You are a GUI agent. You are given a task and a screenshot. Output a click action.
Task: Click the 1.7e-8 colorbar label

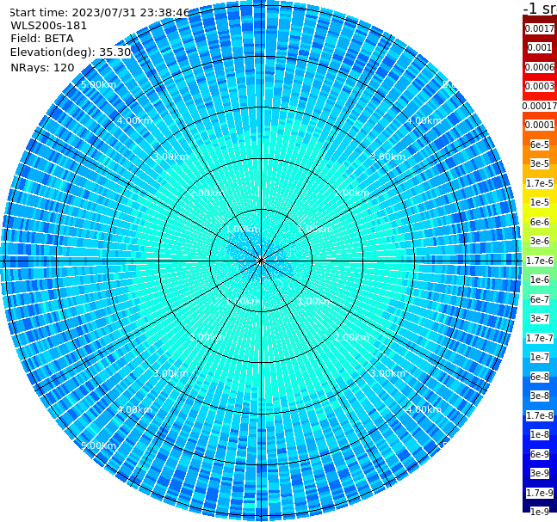tap(540, 415)
